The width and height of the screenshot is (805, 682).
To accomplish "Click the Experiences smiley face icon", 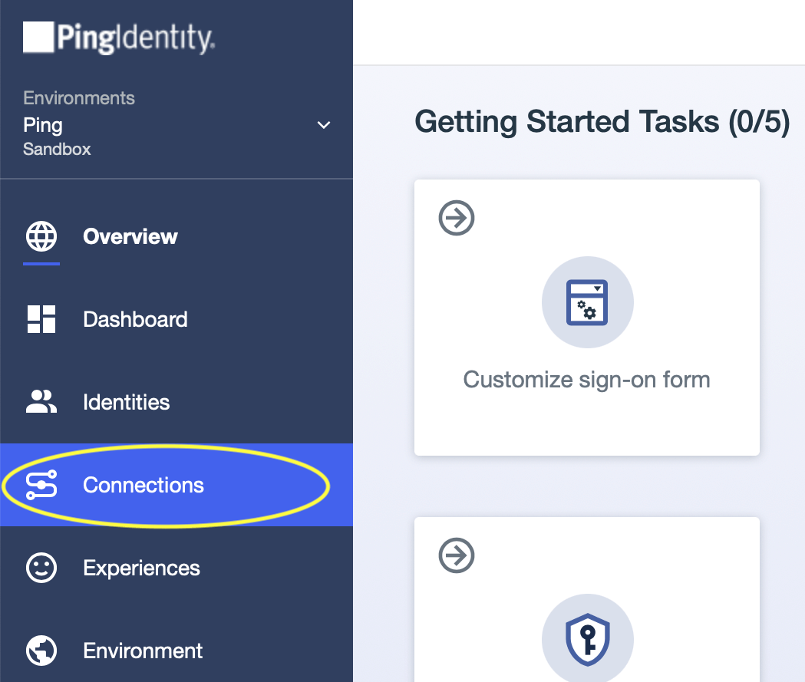I will point(41,568).
